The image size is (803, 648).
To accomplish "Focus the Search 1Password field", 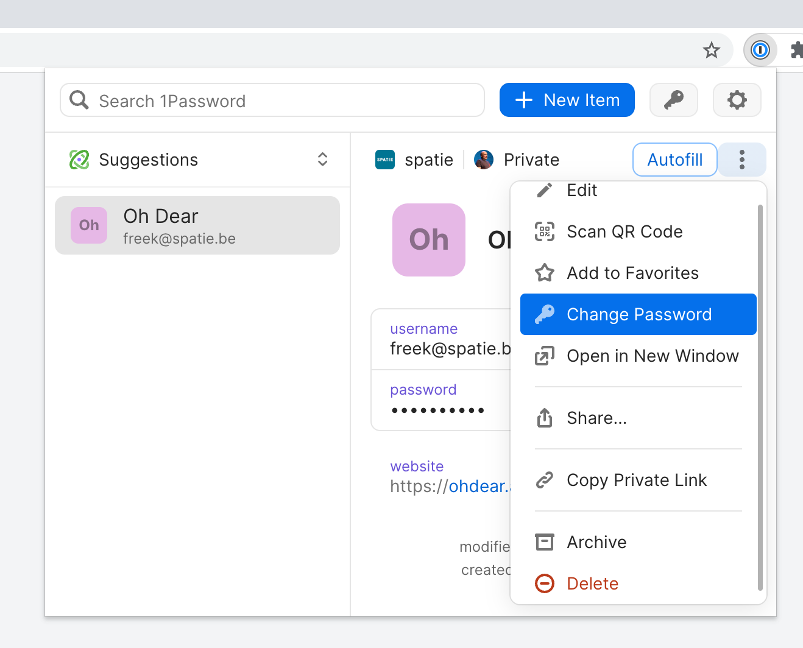I will coord(272,100).
